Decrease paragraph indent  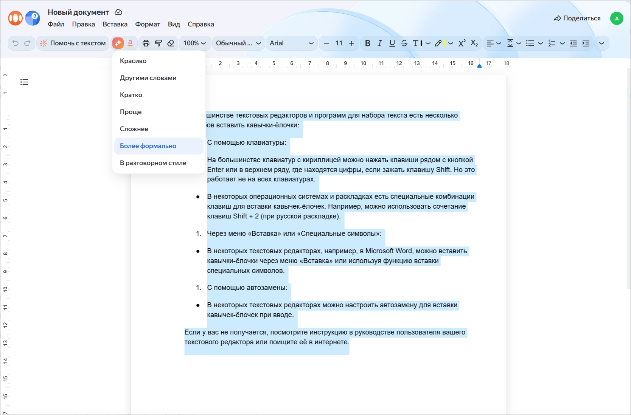point(573,43)
